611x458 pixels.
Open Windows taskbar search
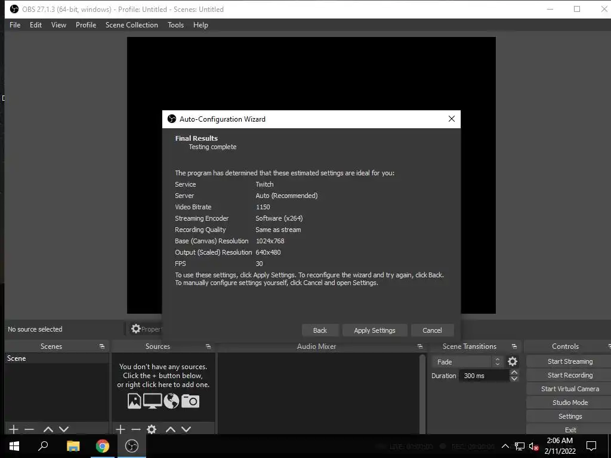(x=43, y=446)
